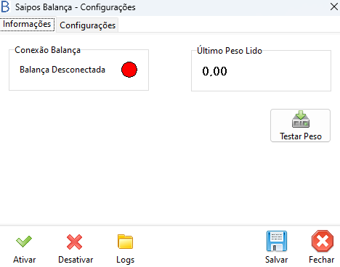Click the red connection status indicator

(x=129, y=70)
